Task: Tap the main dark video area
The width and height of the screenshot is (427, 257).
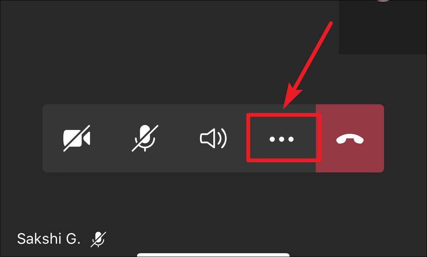Action: pos(169,52)
